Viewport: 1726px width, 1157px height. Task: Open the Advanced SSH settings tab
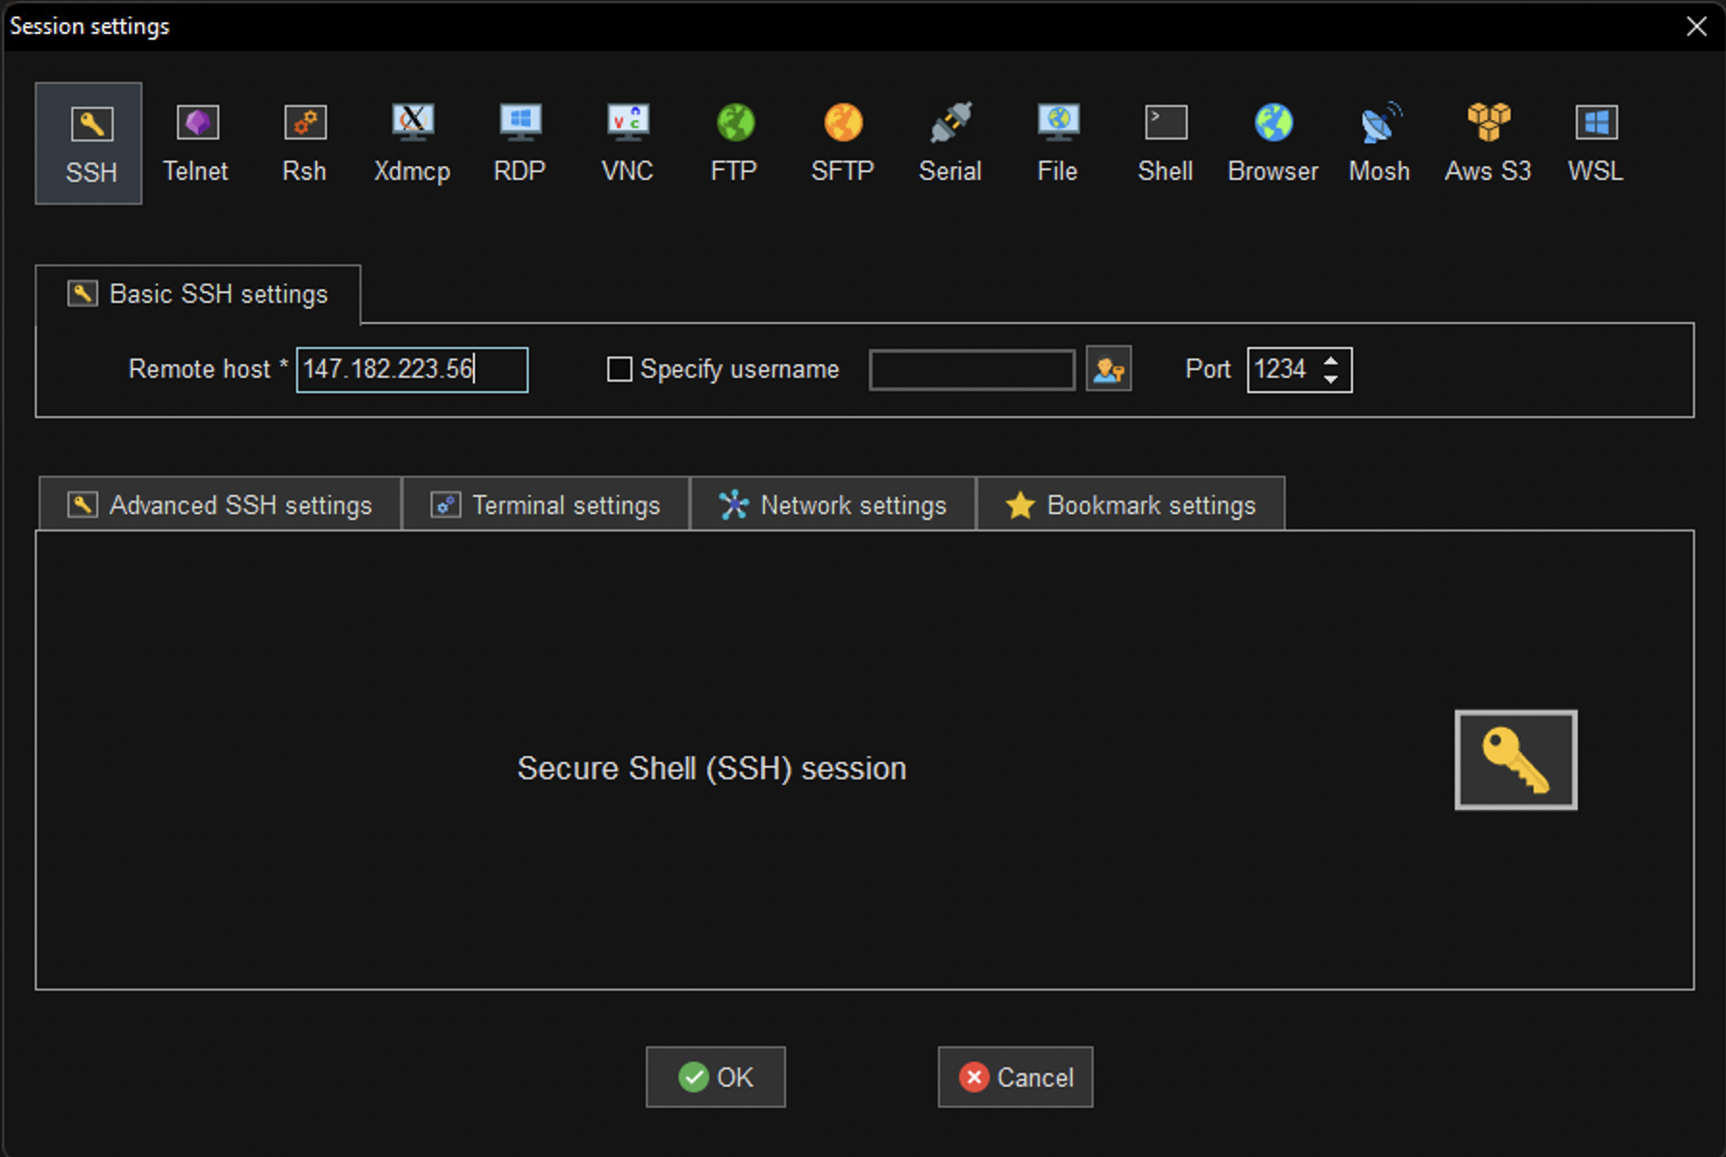tap(220, 505)
